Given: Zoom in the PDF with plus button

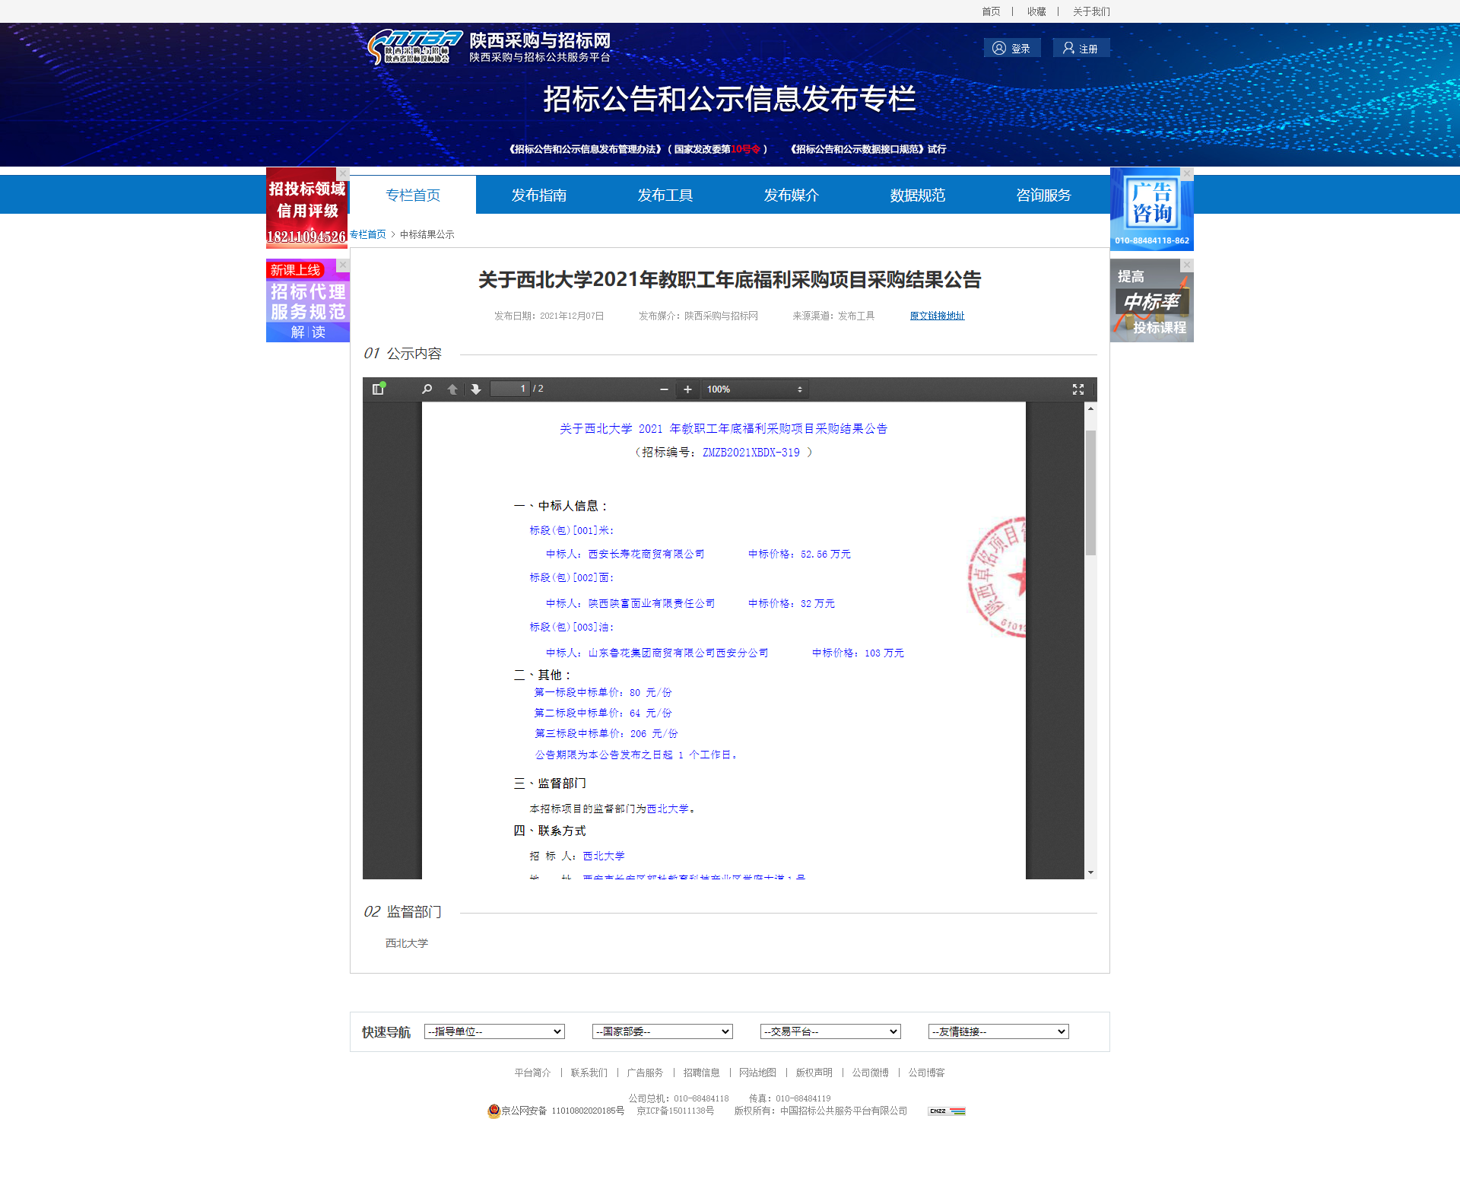Looking at the screenshot, I should click(x=687, y=389).
